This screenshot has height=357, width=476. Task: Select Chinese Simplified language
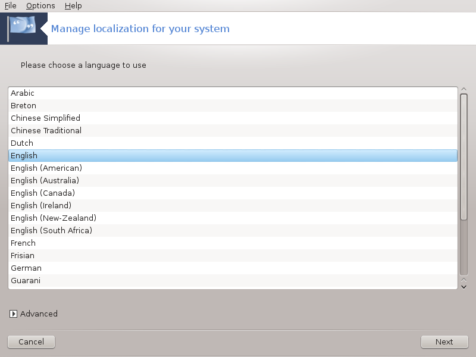click(x=233, y=118)
